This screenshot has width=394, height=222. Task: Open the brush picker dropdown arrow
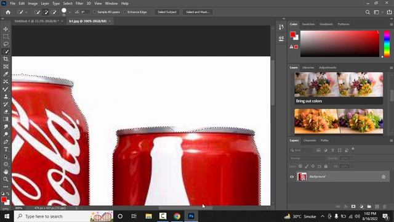pos(70,12)
